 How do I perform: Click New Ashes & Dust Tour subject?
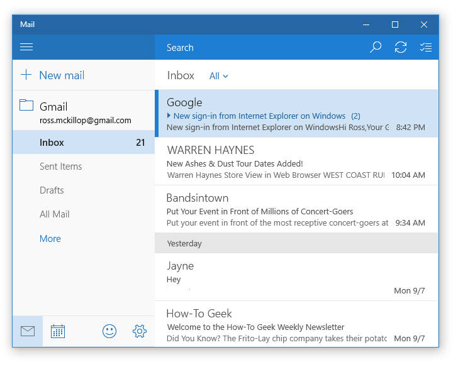pyautogui.click(x=235, y=163)
